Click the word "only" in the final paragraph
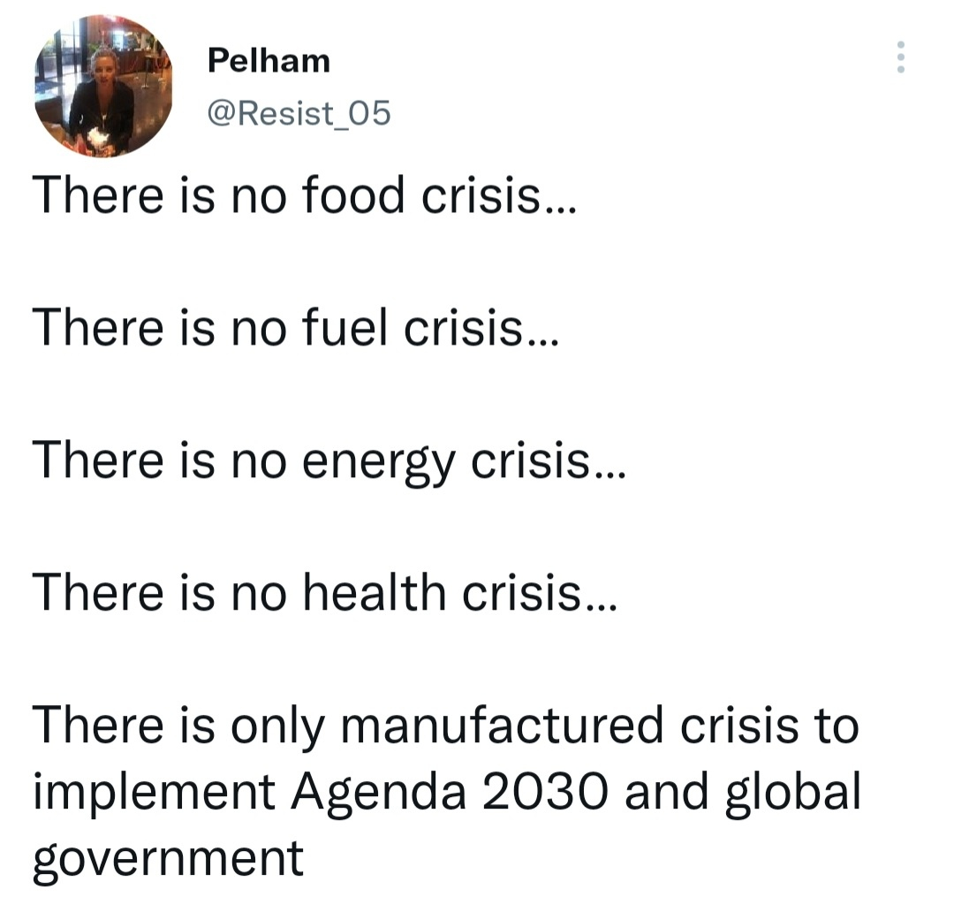This screenshot has width=954, height=897. 274,727
